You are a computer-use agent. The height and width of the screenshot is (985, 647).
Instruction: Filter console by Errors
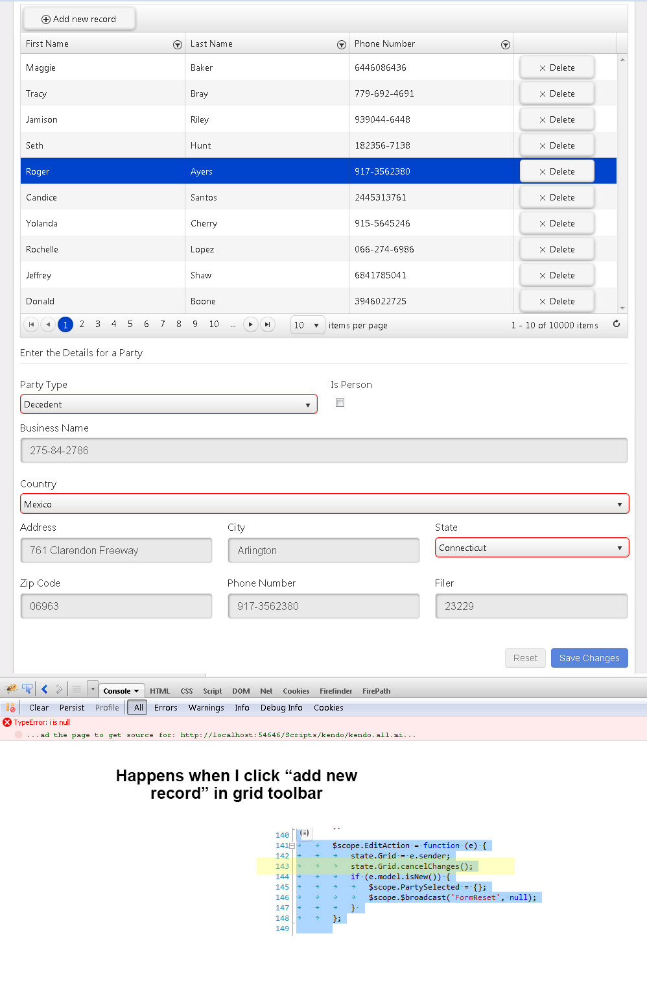[x=166, y=708]
